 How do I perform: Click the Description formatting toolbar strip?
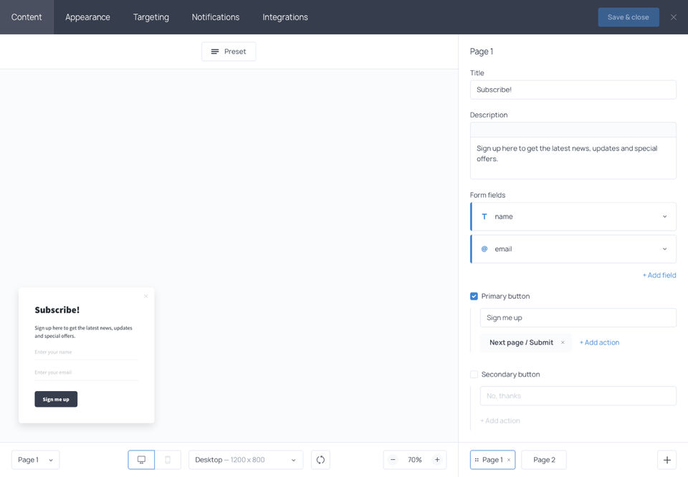coord(573,130)
